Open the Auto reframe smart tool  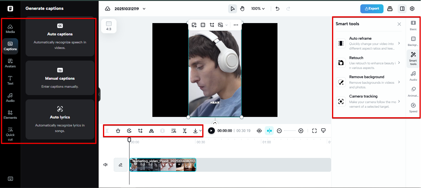coord(368,43)
